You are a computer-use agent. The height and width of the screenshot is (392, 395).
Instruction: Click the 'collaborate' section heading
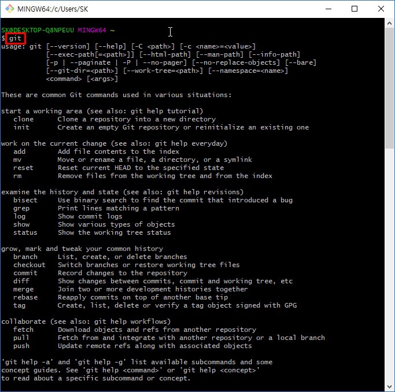[x=86, y=321]
